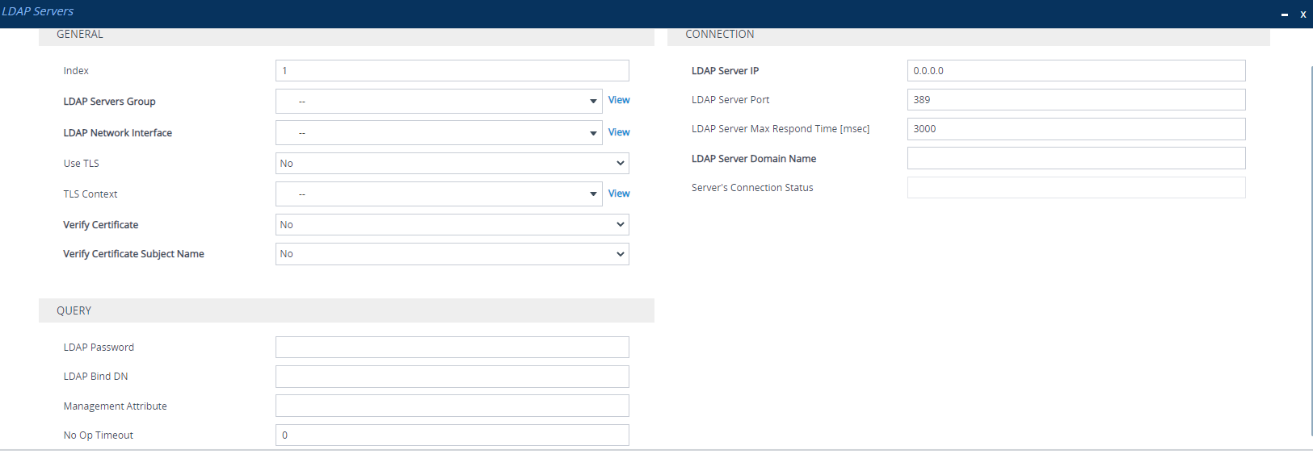Image resolution: width=1313 pixels, height=454 pixels.
Task: Focus the No Op Timeout field
Action: point(452,435)
